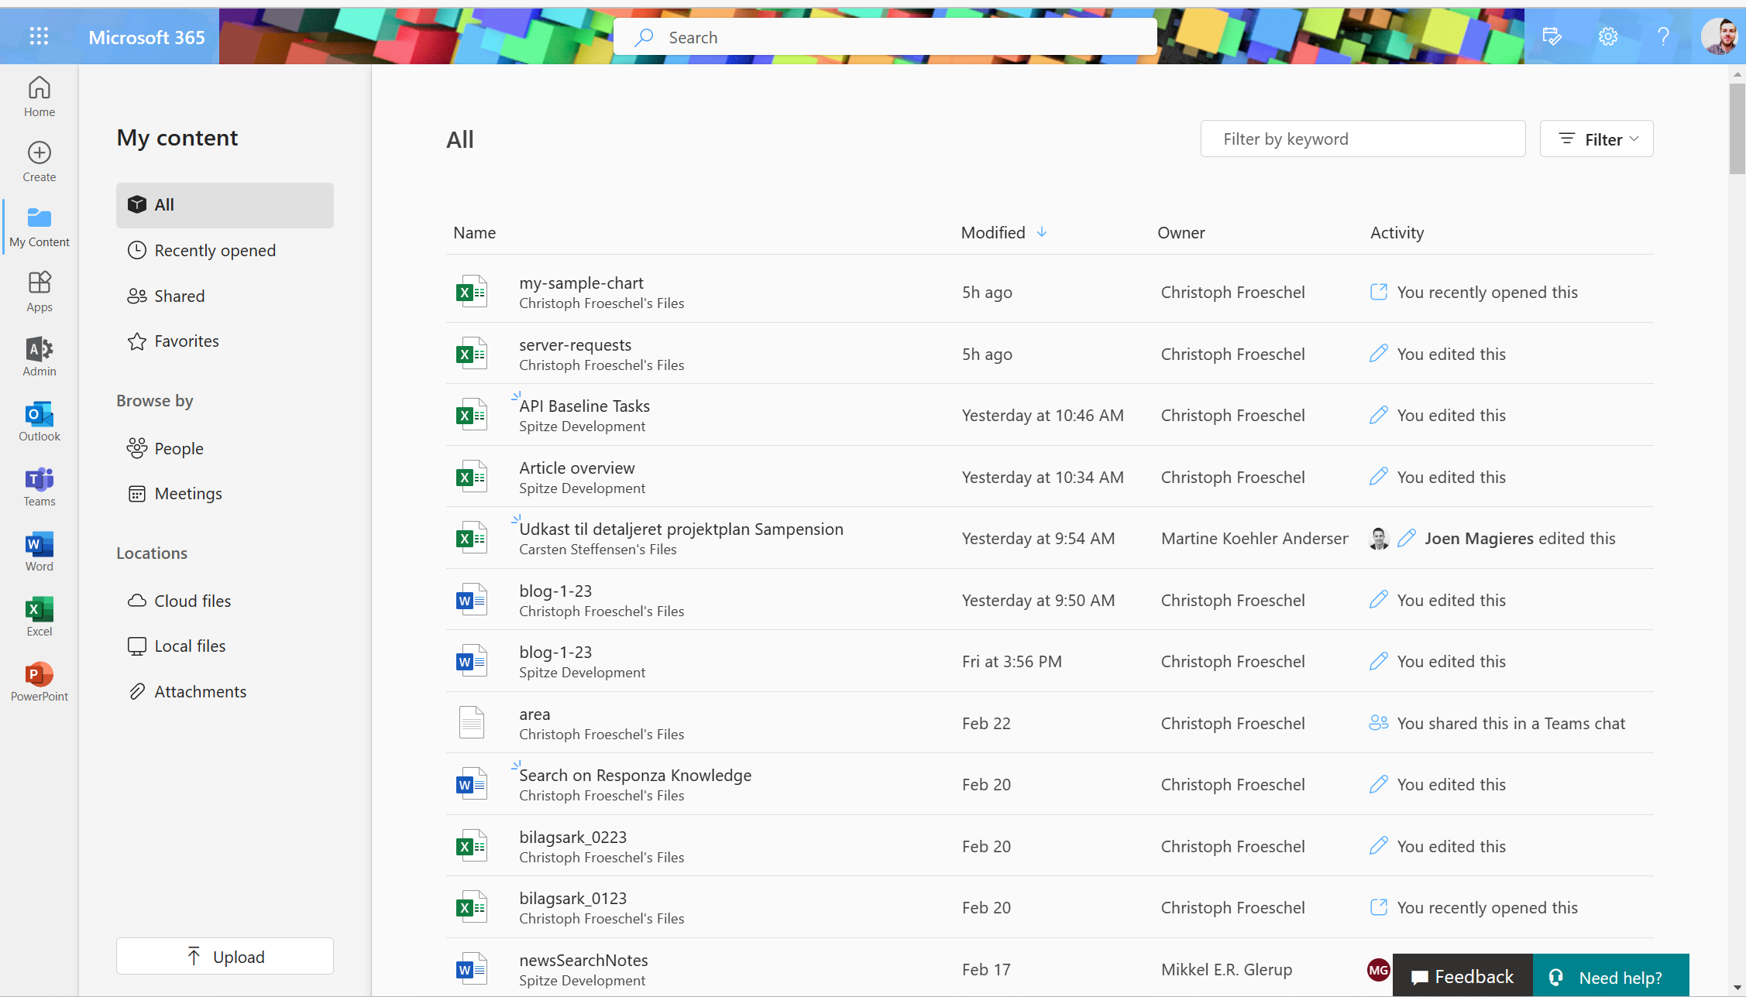Image resolution: width=1746 pixels, height=997 pixels.
Task: Launch PowerPoint from the left sidebar
Action: pyautogui.click(x=40, y=681)
